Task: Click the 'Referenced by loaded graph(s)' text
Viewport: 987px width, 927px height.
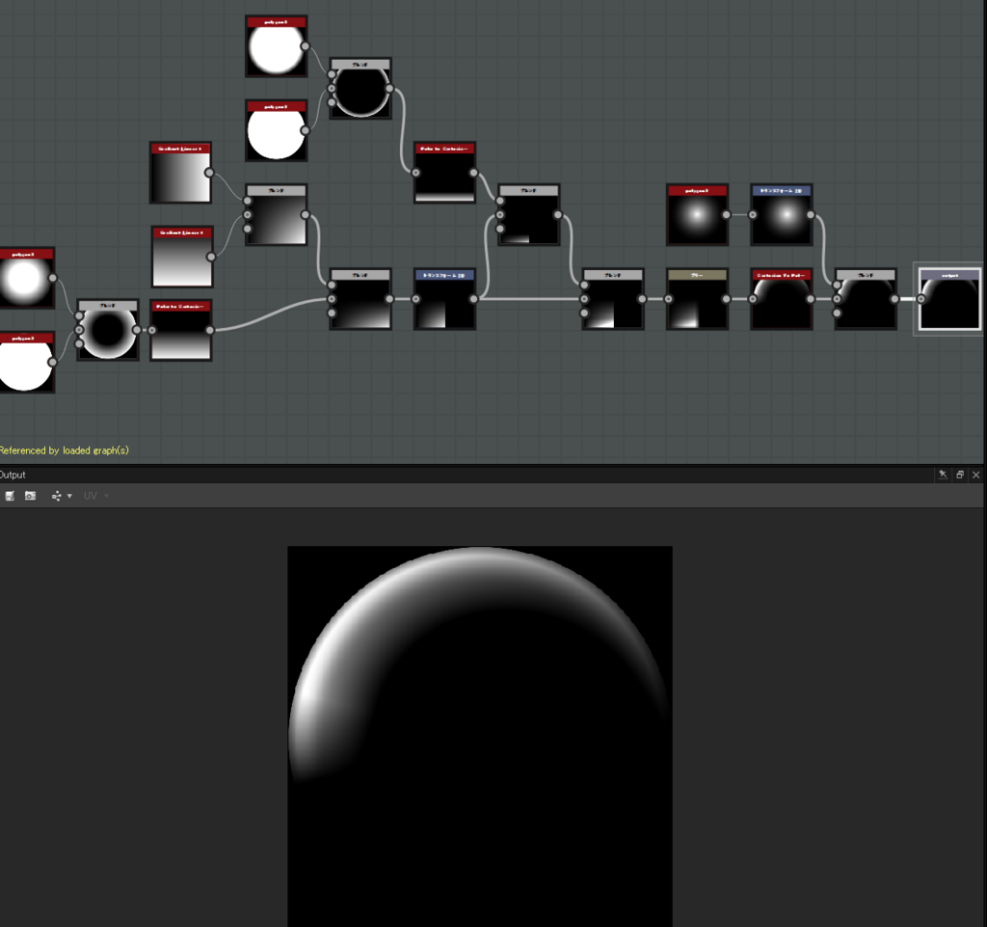Action: click(x=65, y=450)
